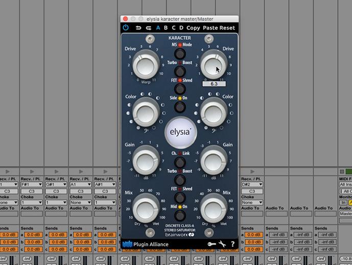Toggle the plugin power bypass icon
This screenshot has width=352, height=265.
click(x=126, y=28)
